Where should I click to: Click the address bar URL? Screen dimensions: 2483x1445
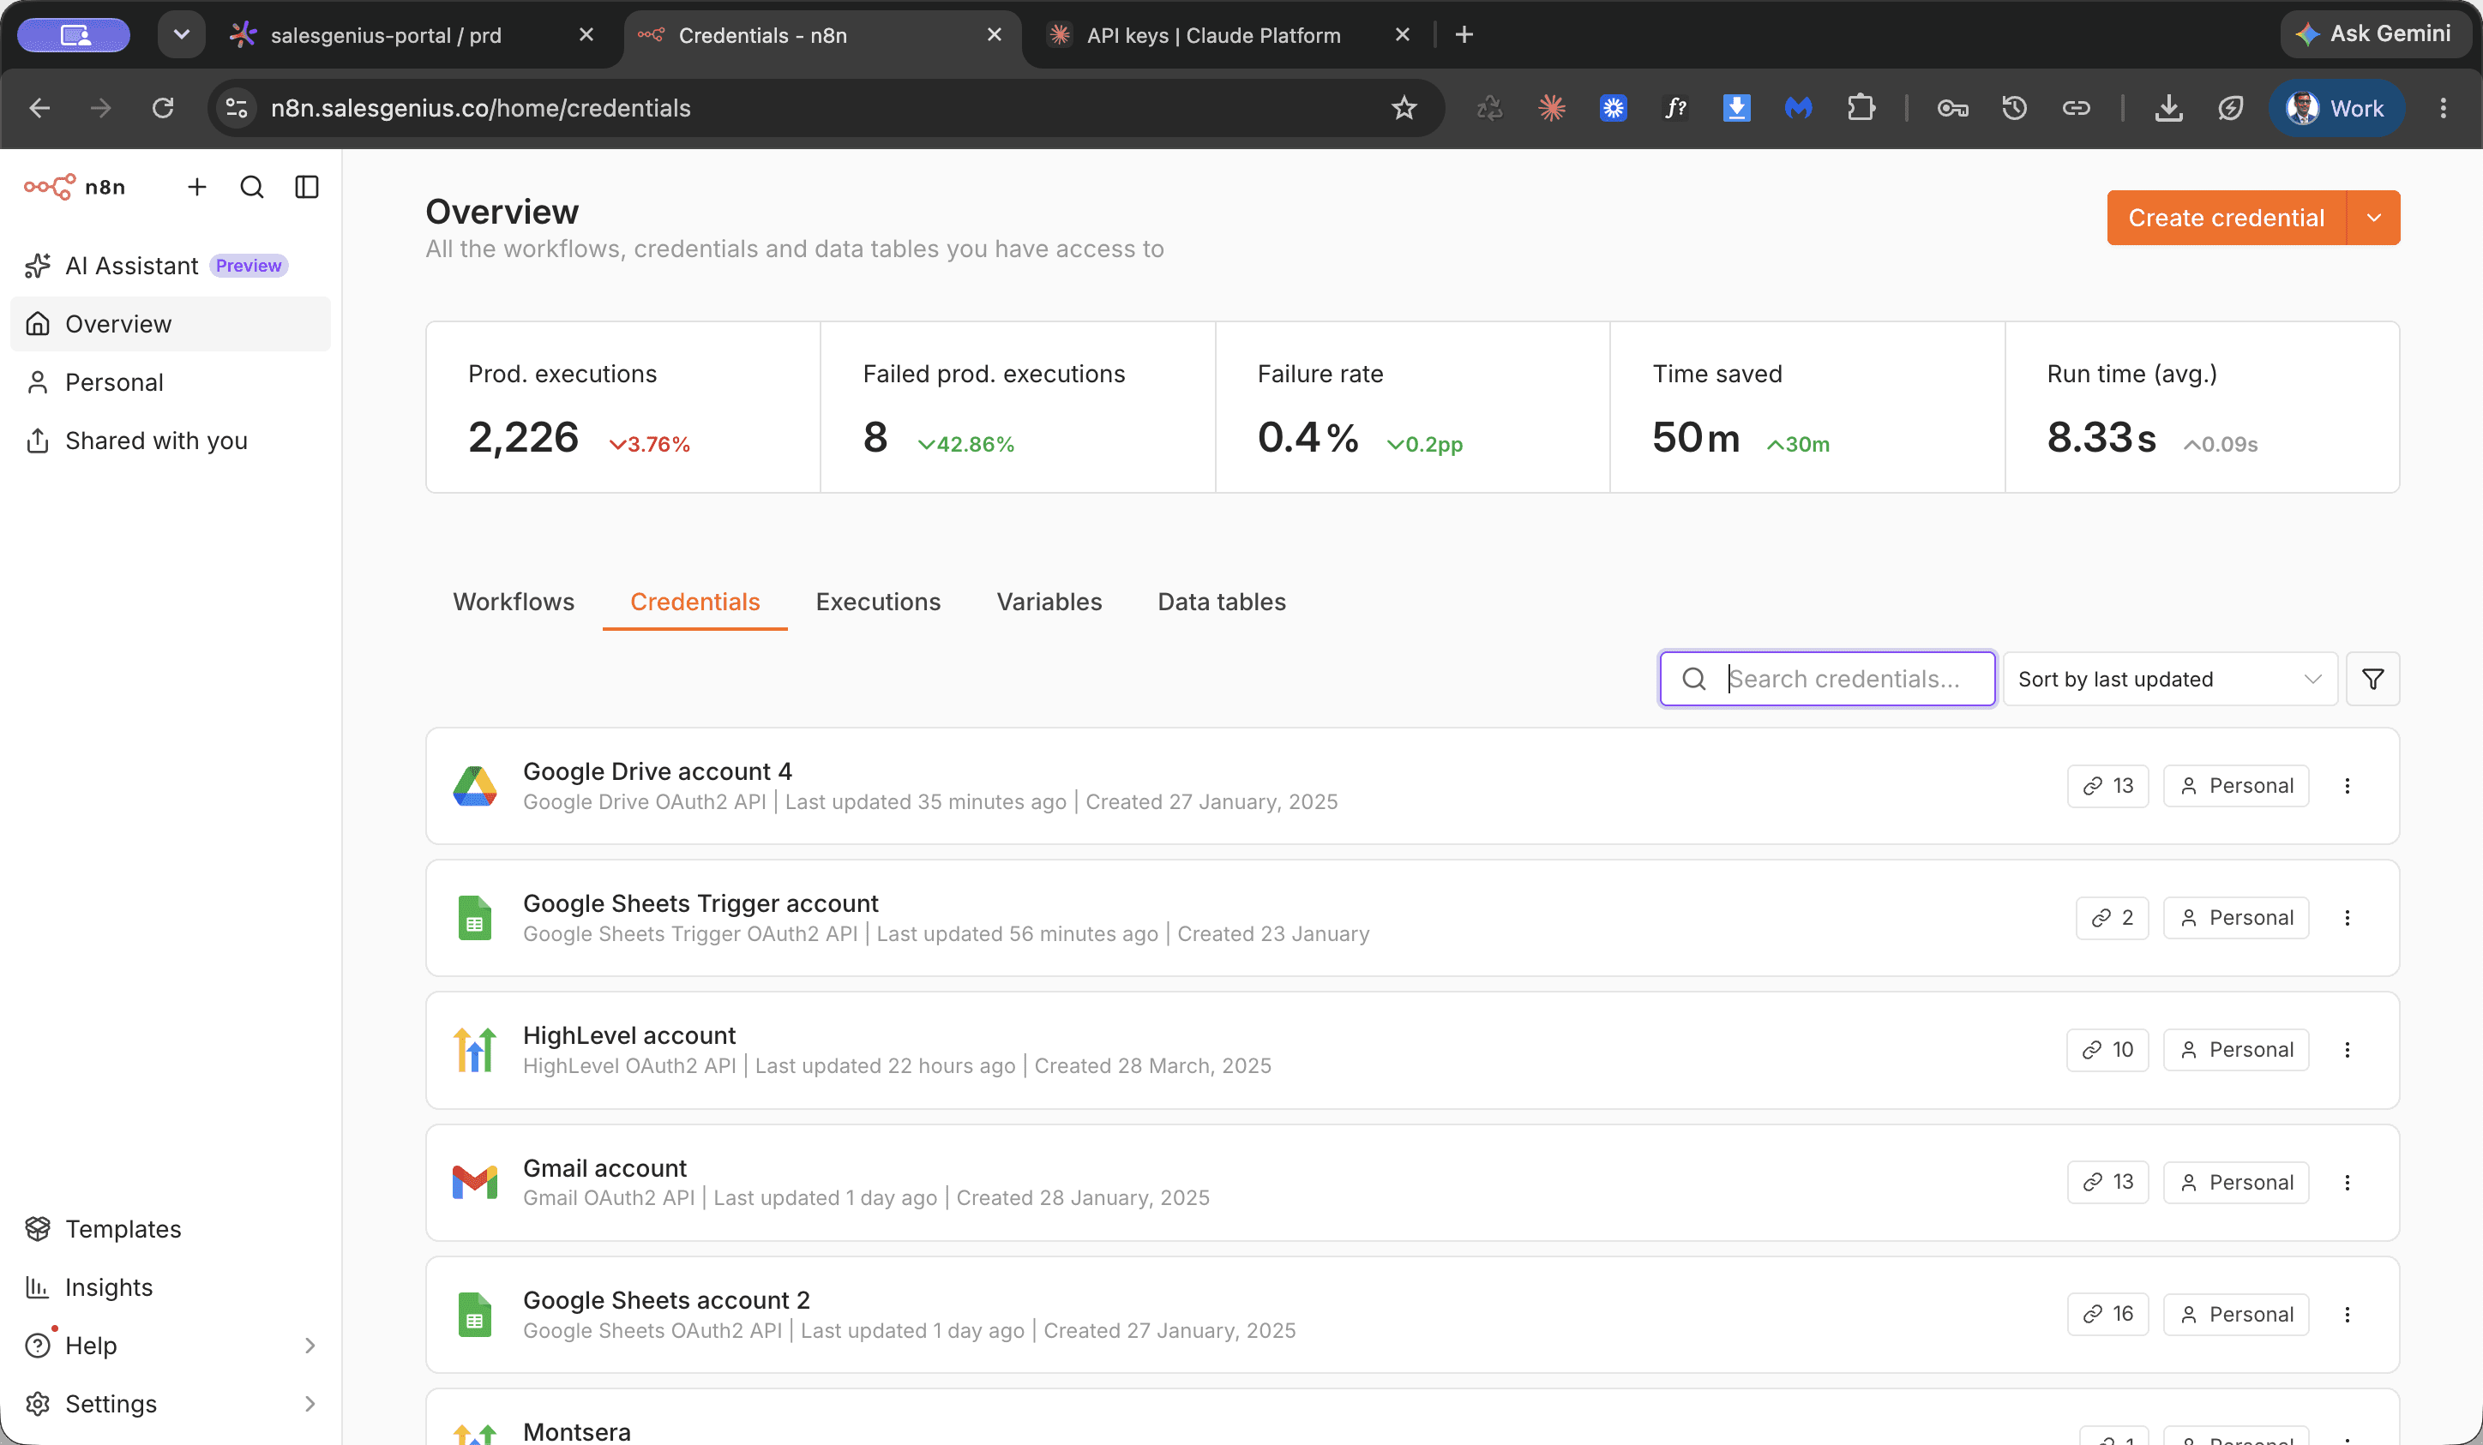coord(481,108)
